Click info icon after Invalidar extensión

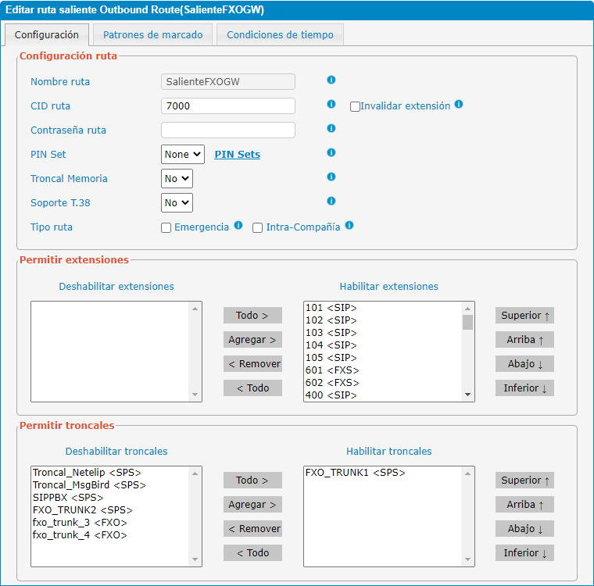(x=459, y=105)
